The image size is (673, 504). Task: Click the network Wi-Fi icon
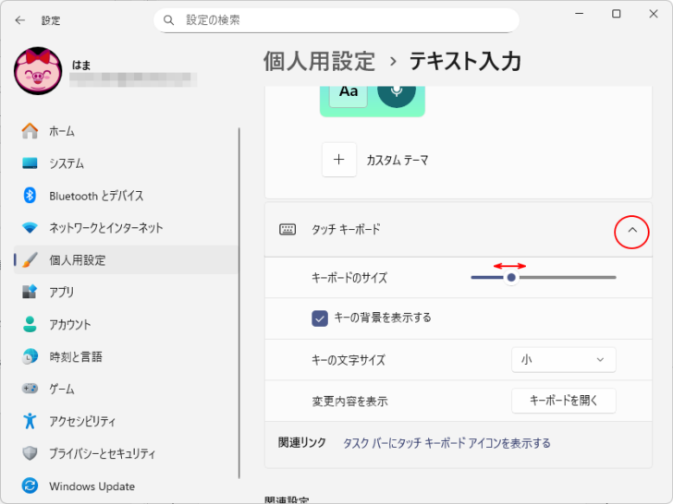(30, 228)
